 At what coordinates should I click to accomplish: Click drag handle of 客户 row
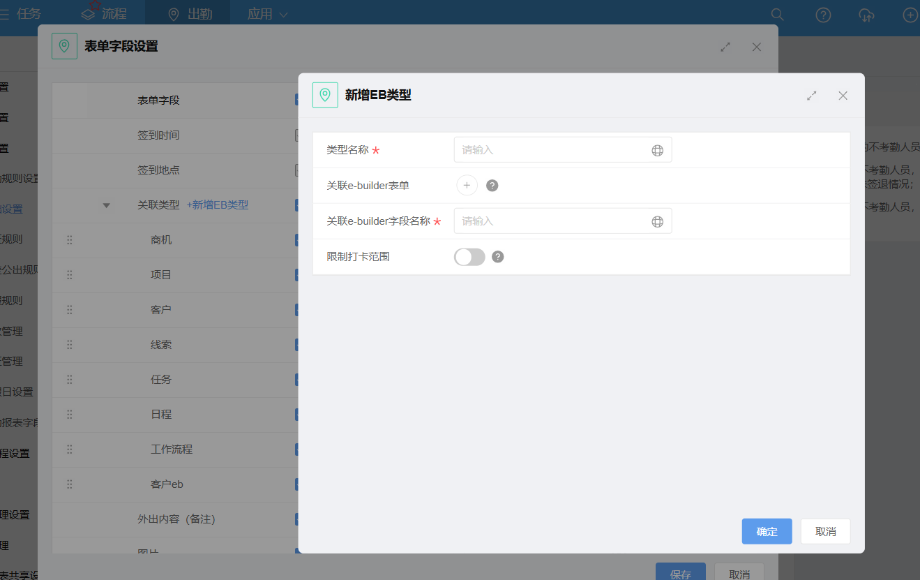(x=69, y=310)
